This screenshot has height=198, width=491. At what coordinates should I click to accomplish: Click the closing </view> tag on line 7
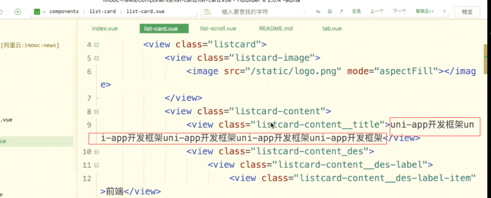(184, 98)
